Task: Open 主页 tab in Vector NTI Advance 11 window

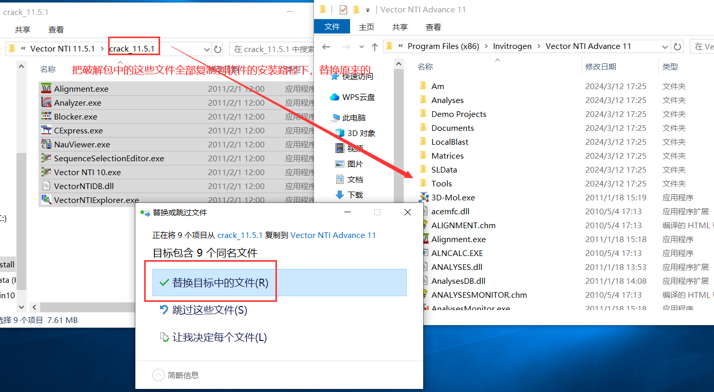Action: 367,27
